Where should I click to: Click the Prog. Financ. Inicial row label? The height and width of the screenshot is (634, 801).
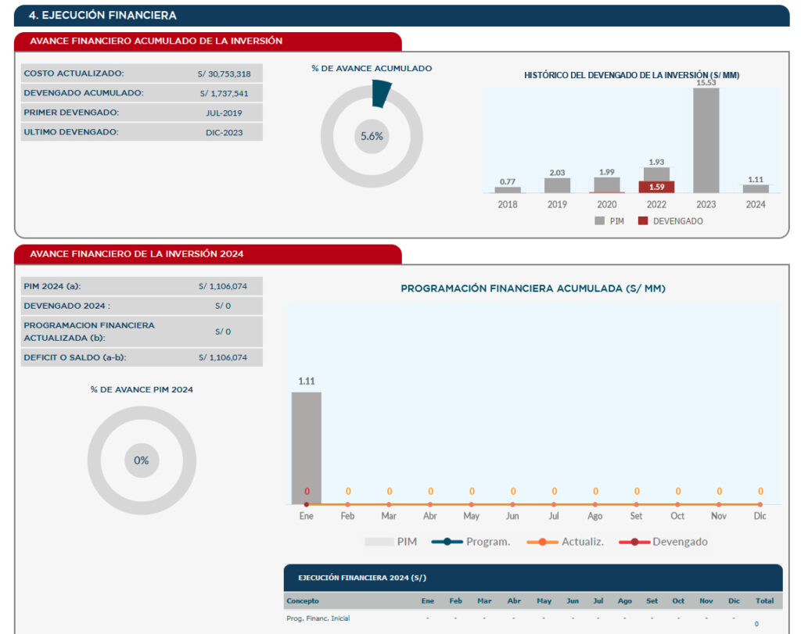coord(318,618)
